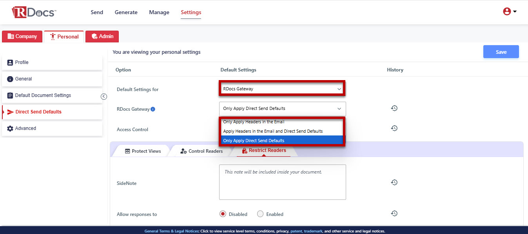
Task: Open the Advanced section
Action: 52,128
